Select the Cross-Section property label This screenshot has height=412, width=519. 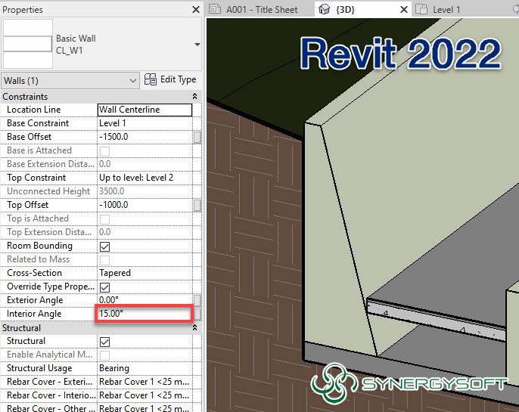[35, 273]
